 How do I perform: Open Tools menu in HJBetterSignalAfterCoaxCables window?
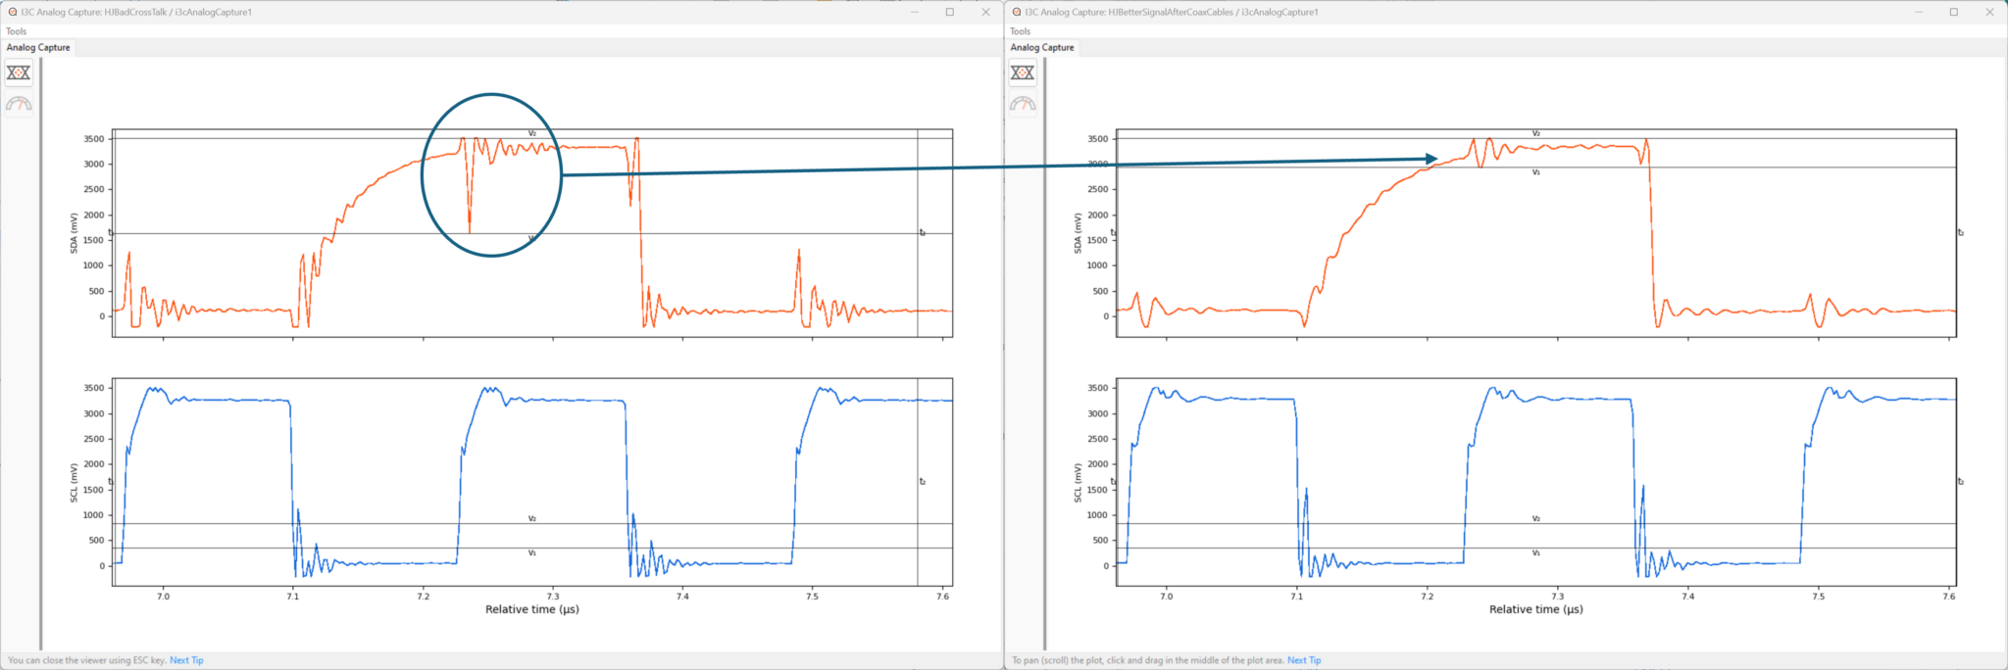pyautogui.click(x=1021, y=31)
